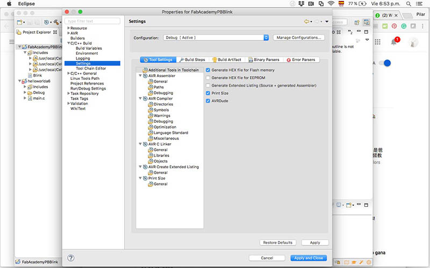Check Generate Extended Listing option
This screenshot has height=268, width=430.
point(208,85)
